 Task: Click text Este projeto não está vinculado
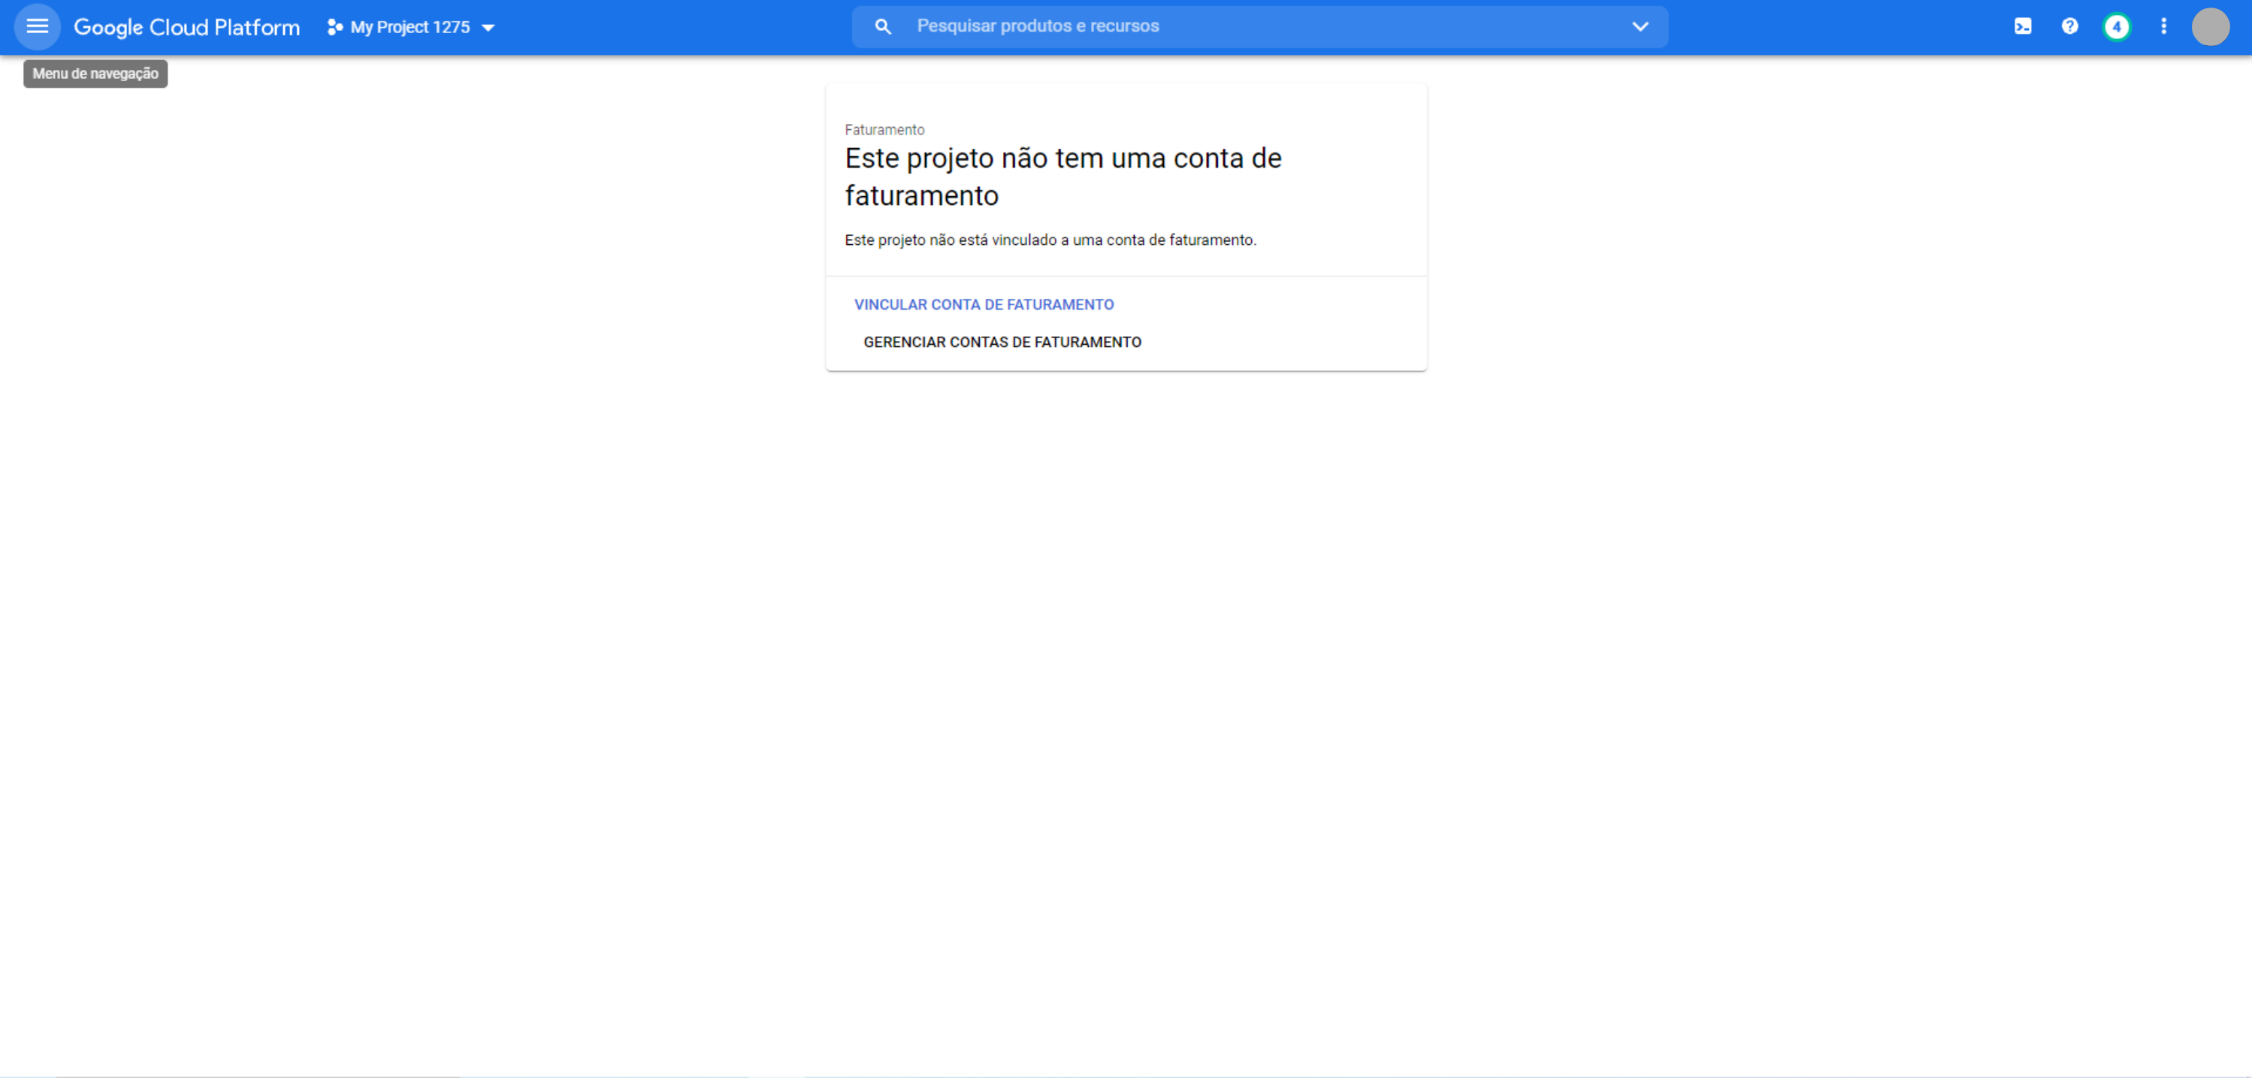pyautogui.click(x=1050, y=240)
